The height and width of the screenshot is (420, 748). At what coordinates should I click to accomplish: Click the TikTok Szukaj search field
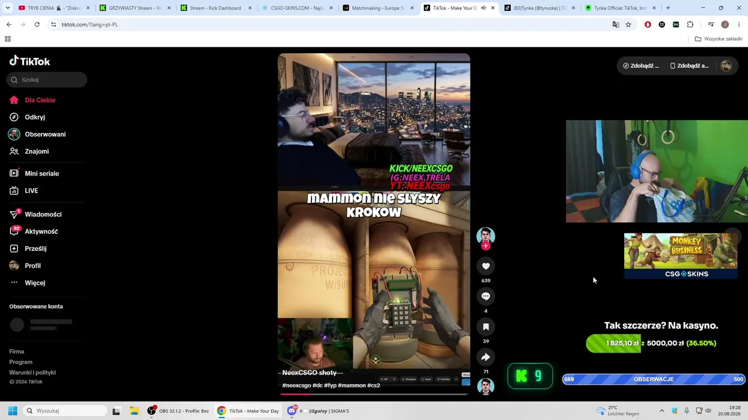pyautogui.click(x=47, y=80)
